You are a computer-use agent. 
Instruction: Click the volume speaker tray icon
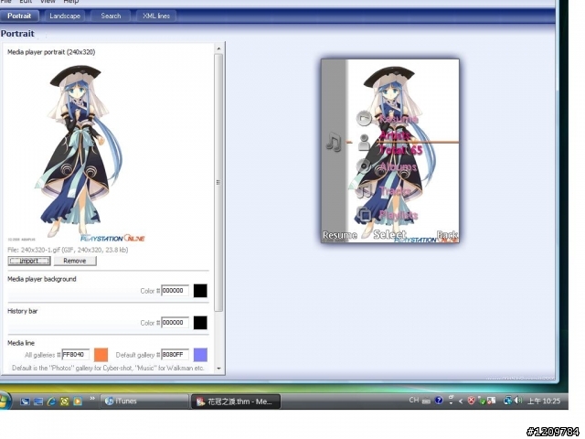[x=518, y=401]
